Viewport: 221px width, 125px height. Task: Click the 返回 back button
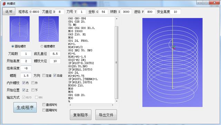pos(9,11)
